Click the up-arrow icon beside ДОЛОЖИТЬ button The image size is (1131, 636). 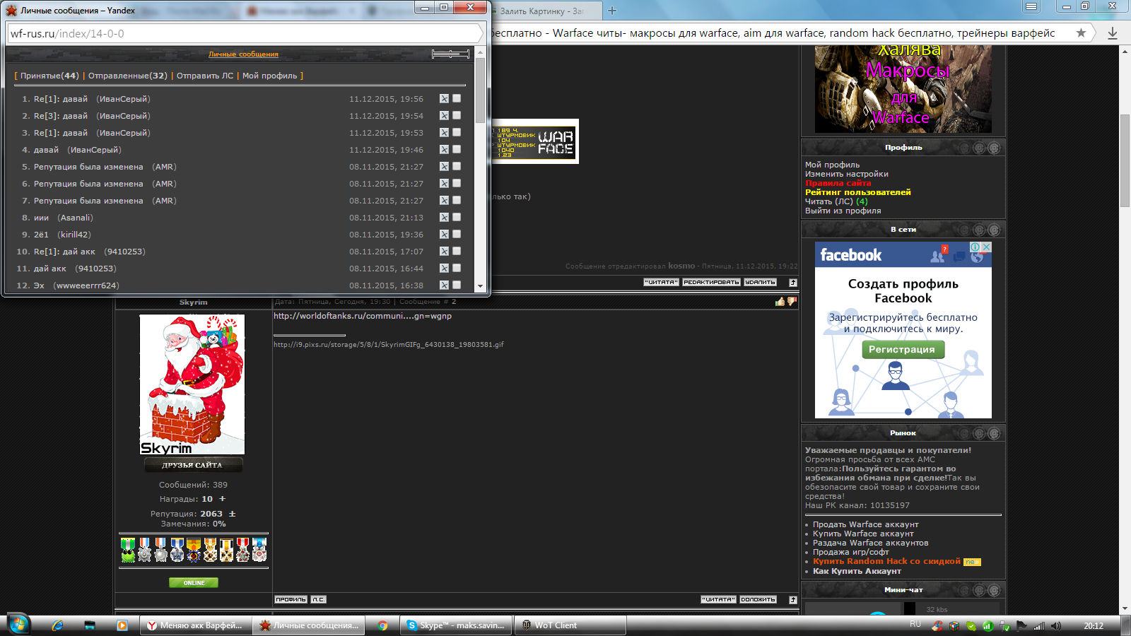[793, 600]
